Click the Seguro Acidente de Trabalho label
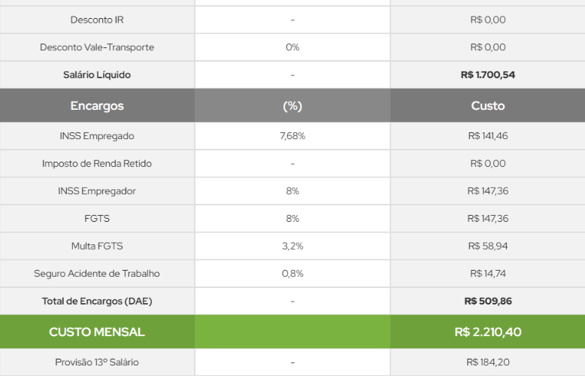 click(x=97, y=273)
